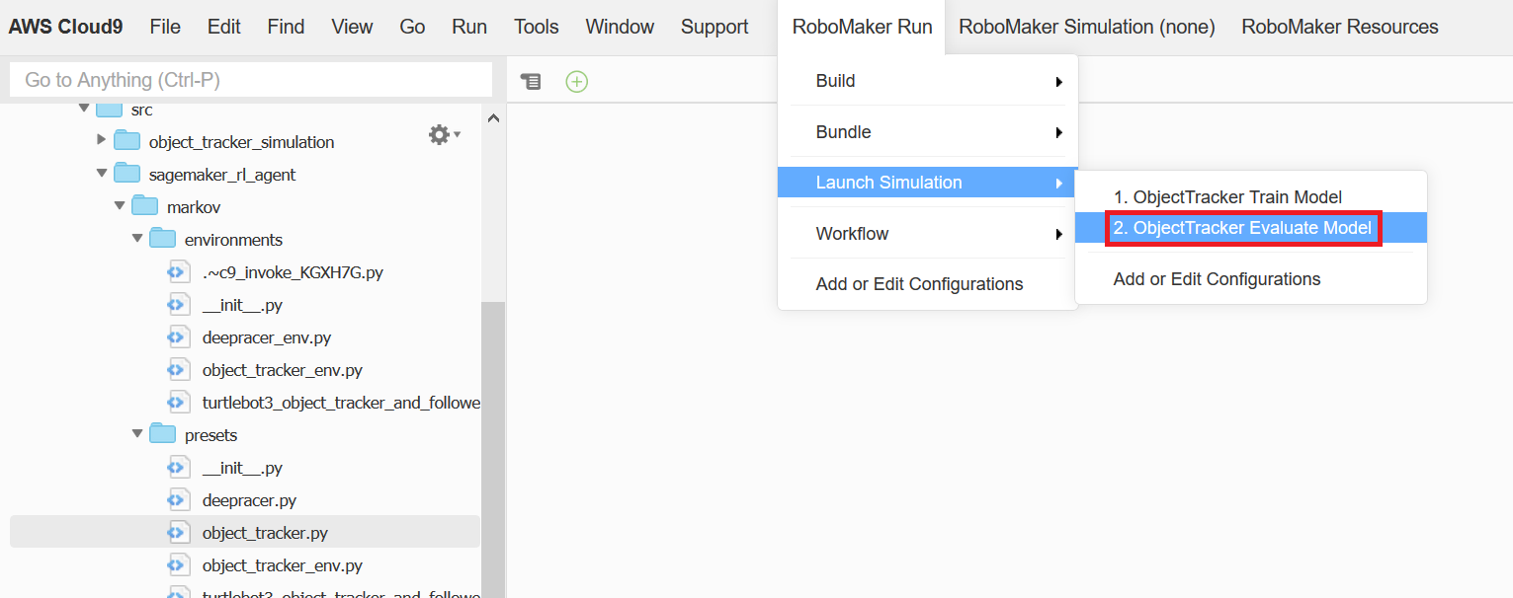Choose Add or Edit Configurations in RoboMaker Run menu
1513x598 pixels.
click(x=927, y=284)
